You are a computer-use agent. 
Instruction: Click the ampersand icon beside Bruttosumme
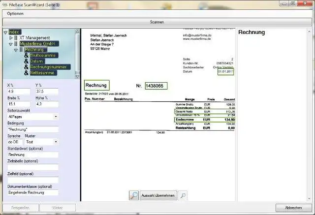pyautogui.click(x=26, y=55)
